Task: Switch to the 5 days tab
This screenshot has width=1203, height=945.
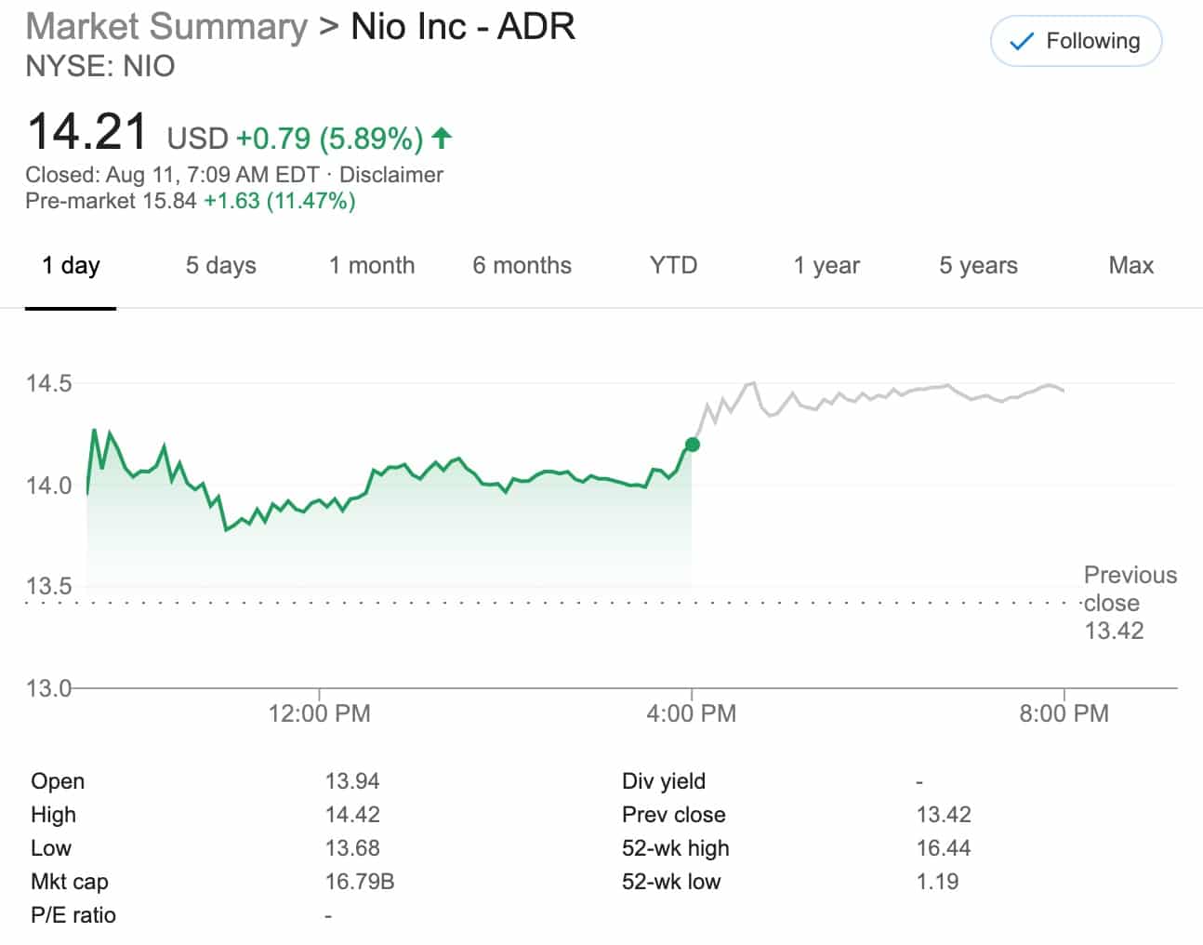Action: (220, 266)
